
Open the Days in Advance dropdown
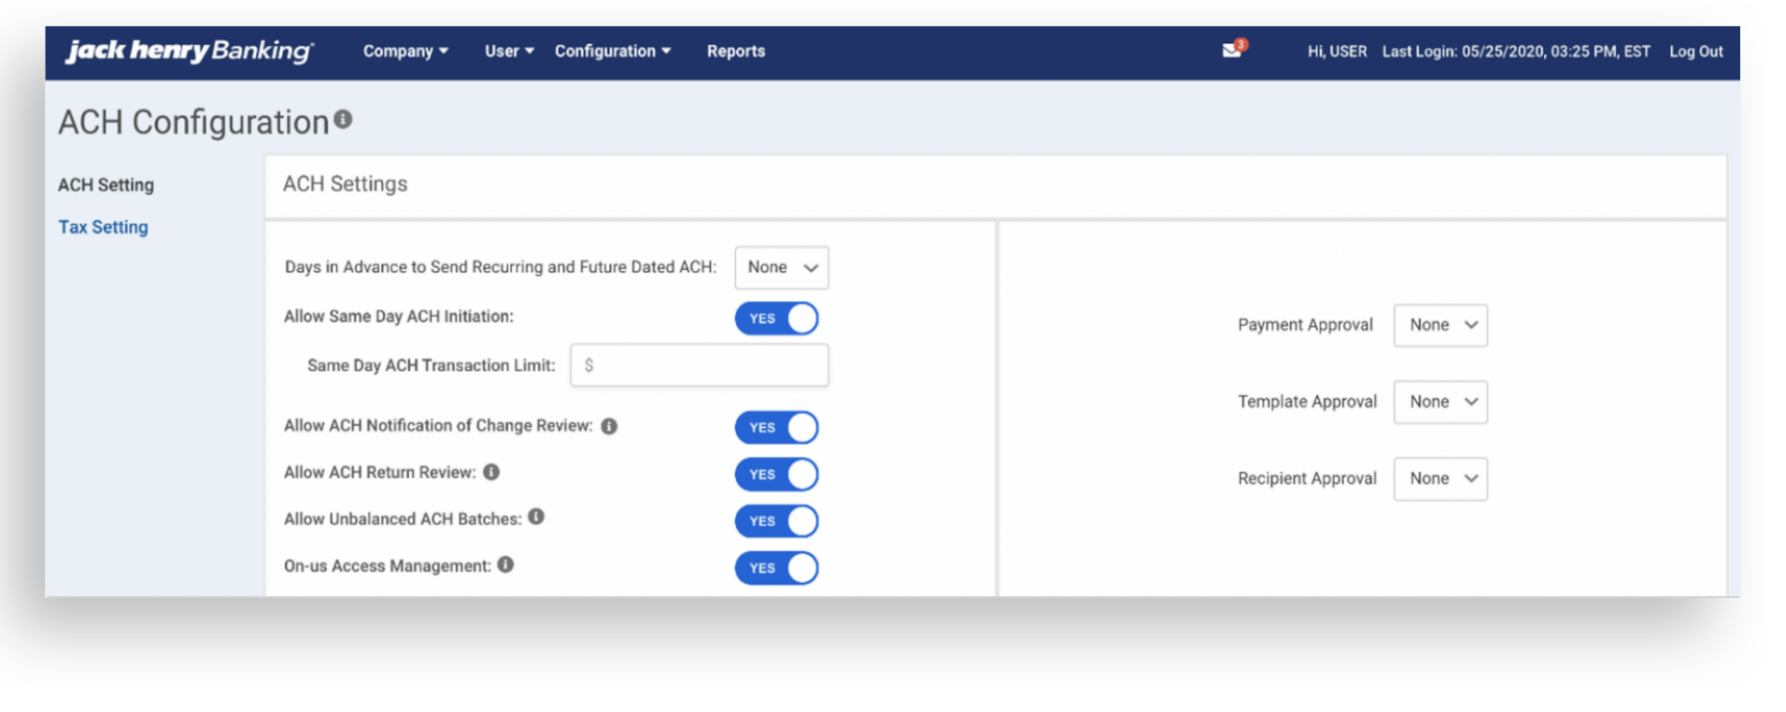pos(781,268)
